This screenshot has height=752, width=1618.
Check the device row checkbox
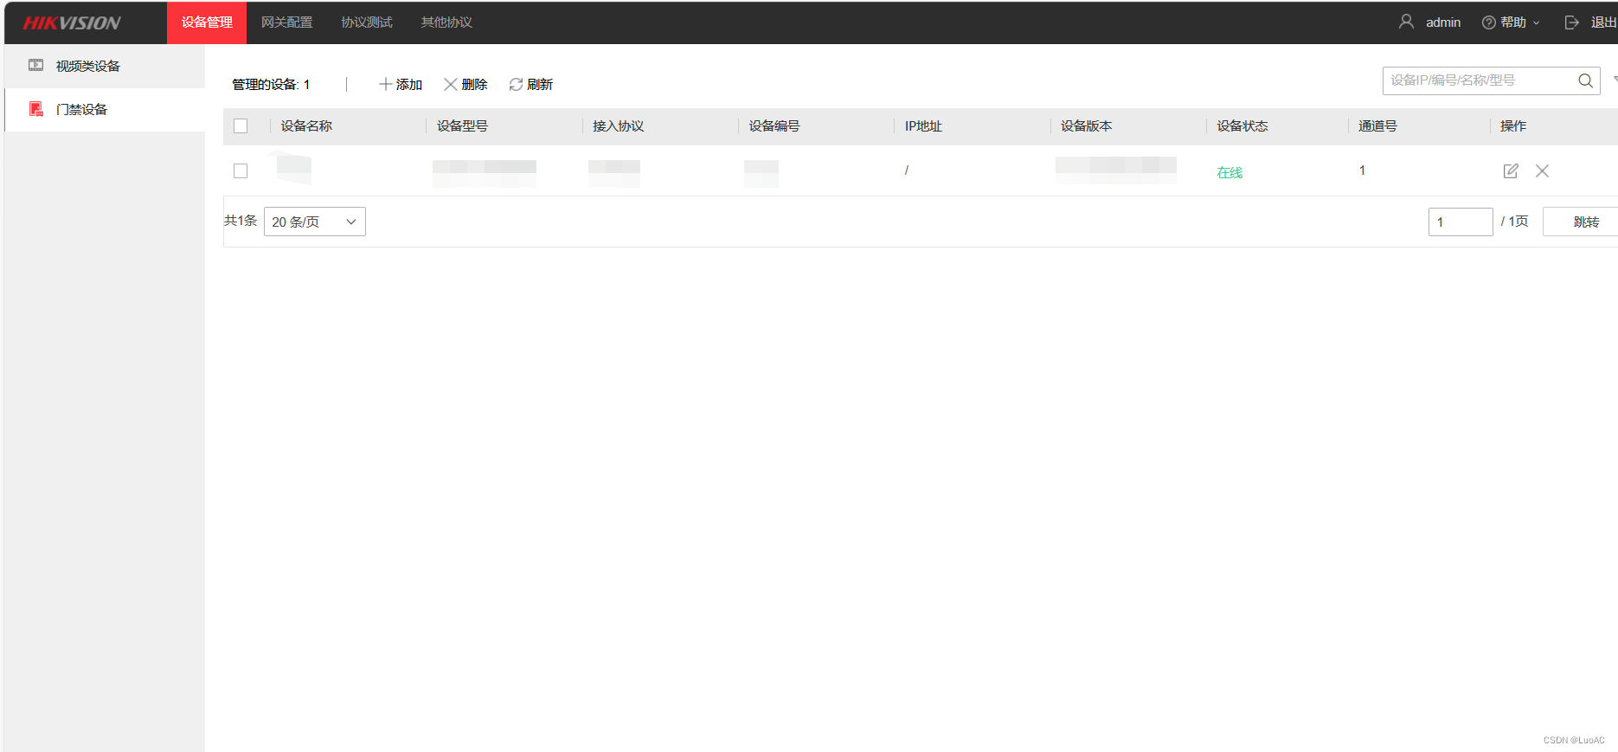(241, 171)
